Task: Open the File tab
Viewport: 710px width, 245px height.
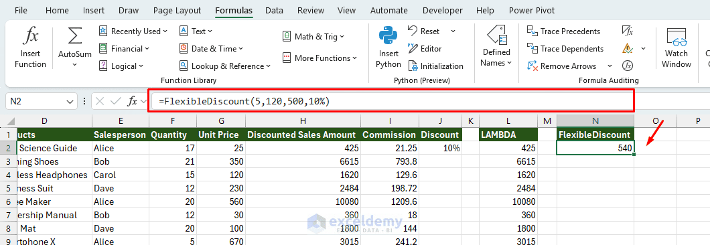Action: (21, 11)
